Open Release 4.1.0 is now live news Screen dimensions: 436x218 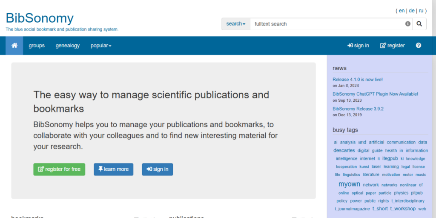coord(358,80)
